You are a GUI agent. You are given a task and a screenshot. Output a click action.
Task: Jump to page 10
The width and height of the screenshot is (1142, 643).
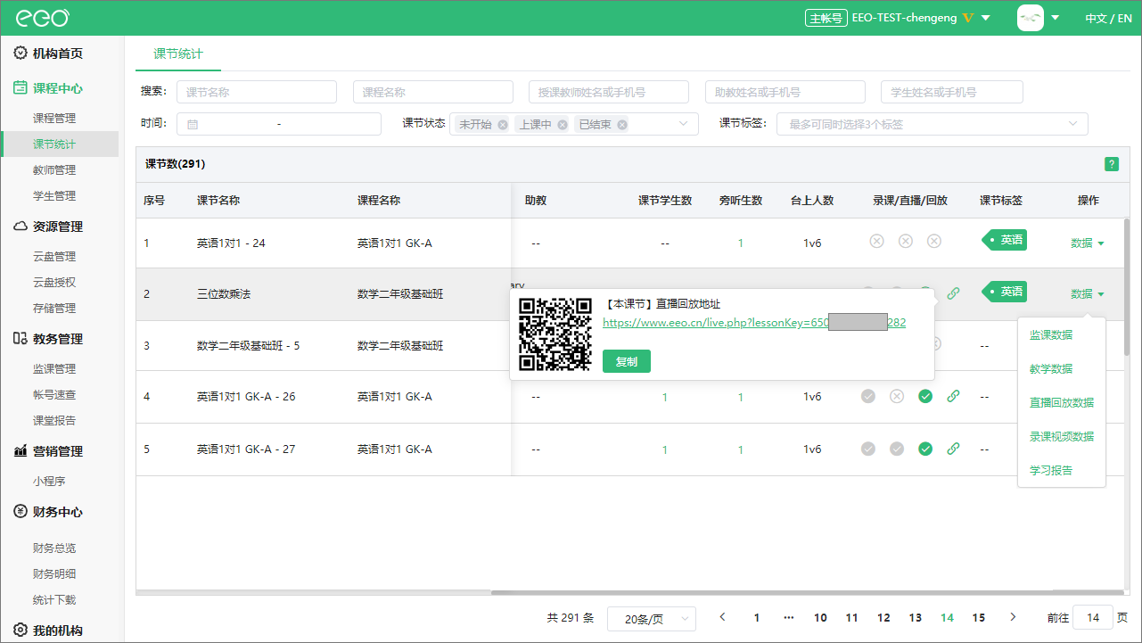coord(820,618)
